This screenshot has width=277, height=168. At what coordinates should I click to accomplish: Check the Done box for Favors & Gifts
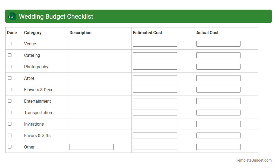(10, 135)
